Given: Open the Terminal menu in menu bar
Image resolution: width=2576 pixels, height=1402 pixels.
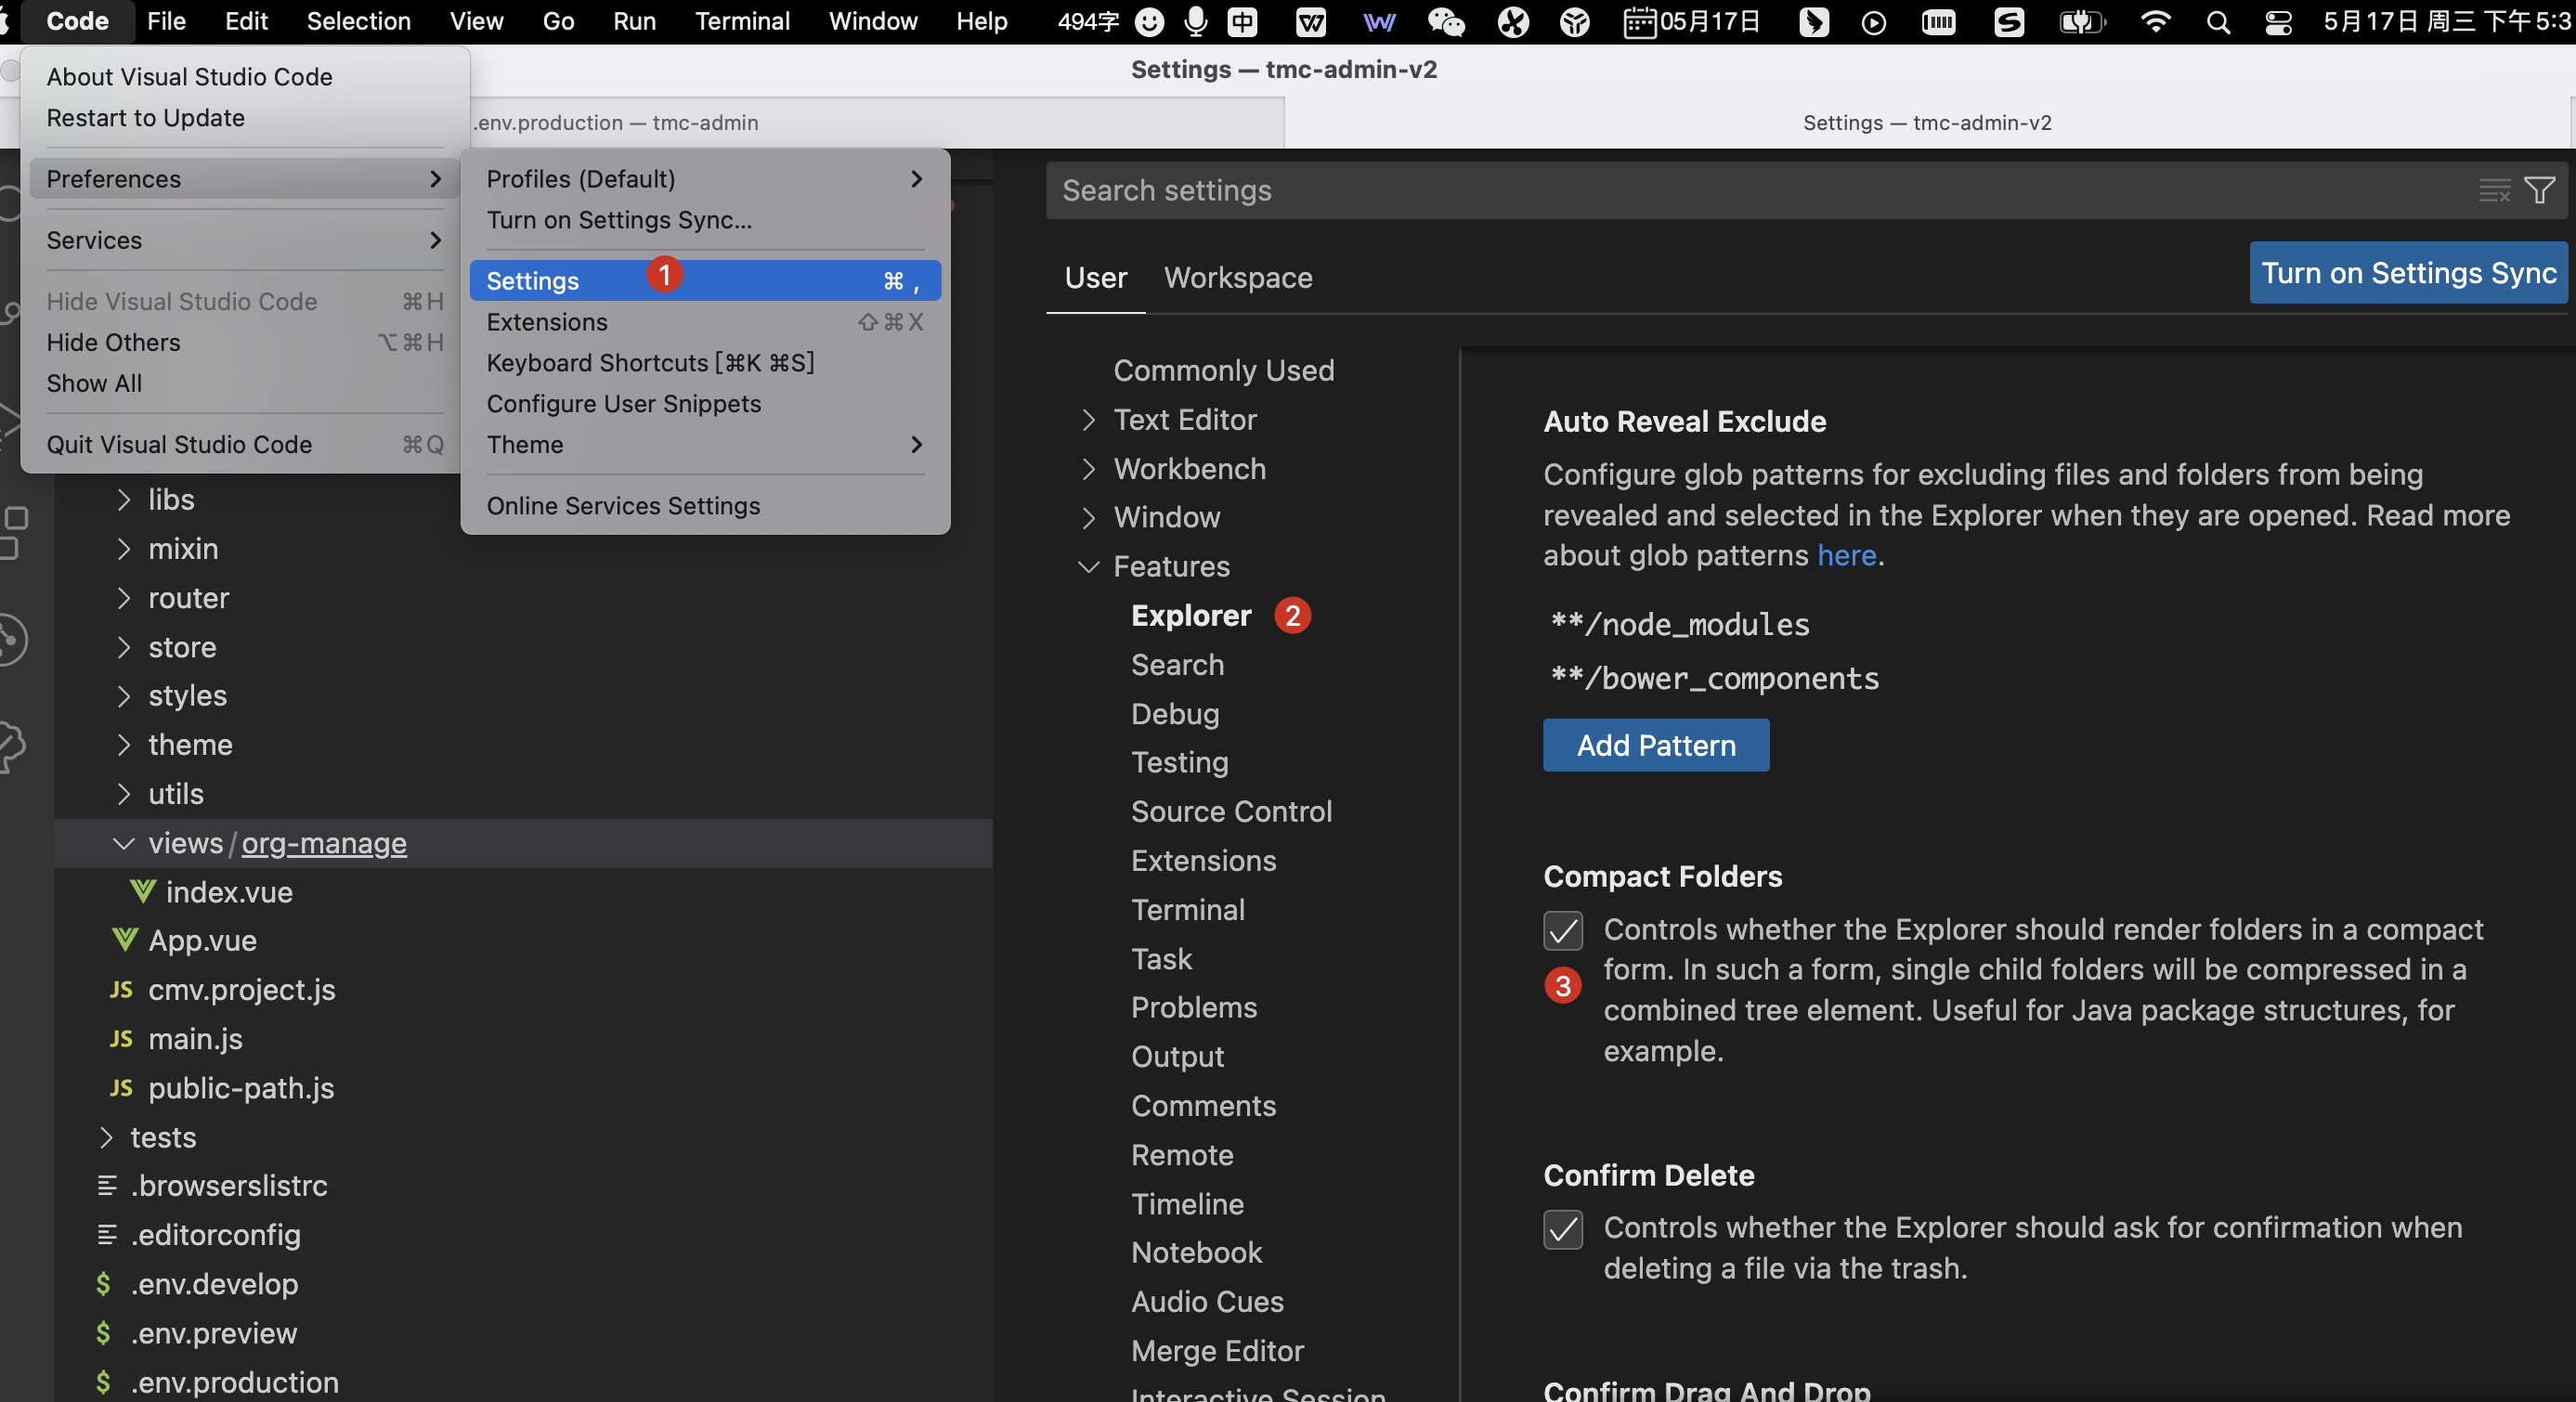Looking at the screenshot, I should tap(742, 21).
